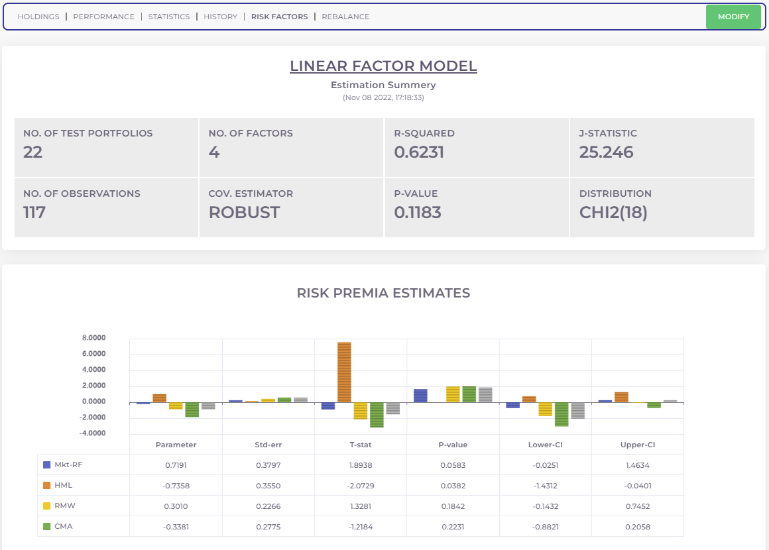The image size is (769, 550).
Task: Go to the Statistics tab
Action: point(168,17)
